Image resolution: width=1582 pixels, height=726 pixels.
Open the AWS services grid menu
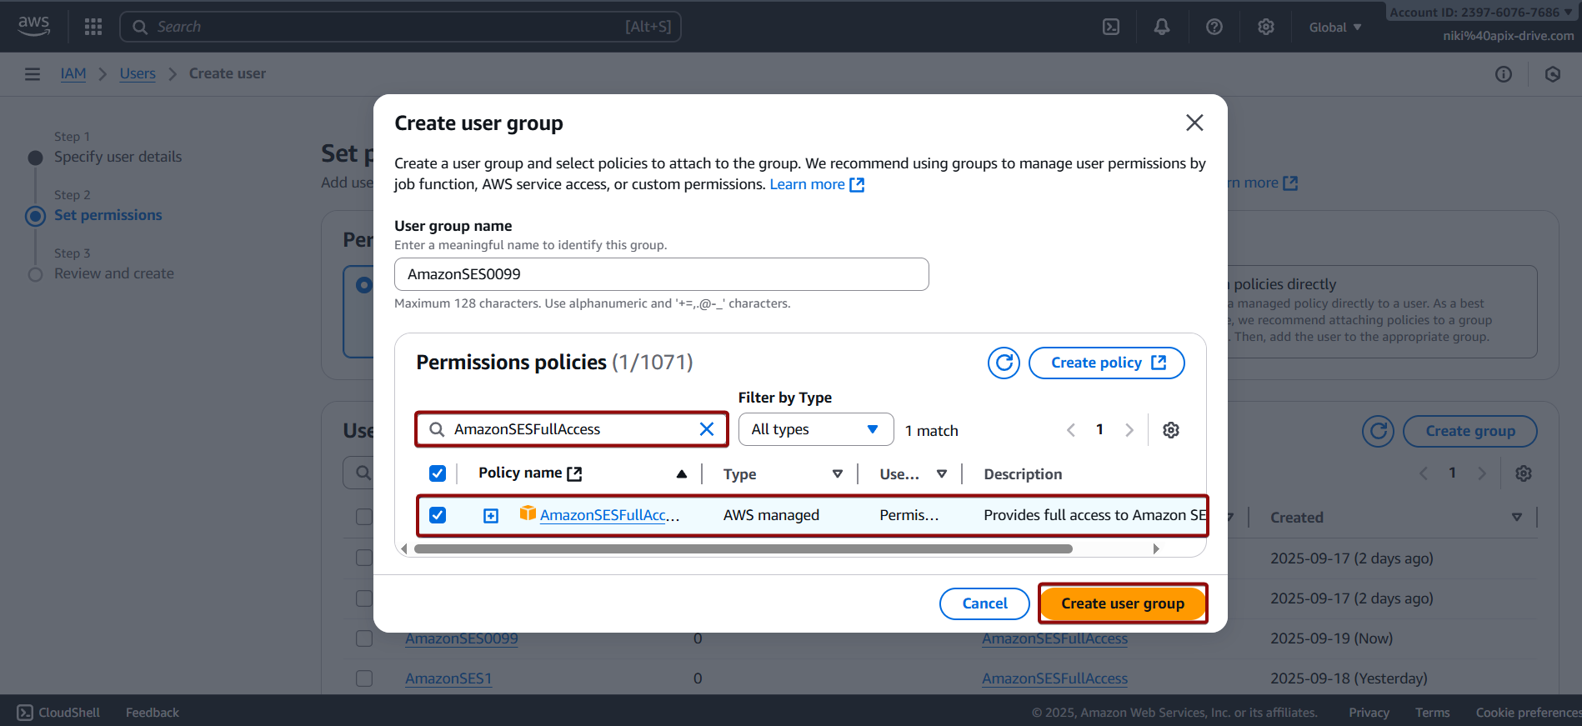point(93,27)
